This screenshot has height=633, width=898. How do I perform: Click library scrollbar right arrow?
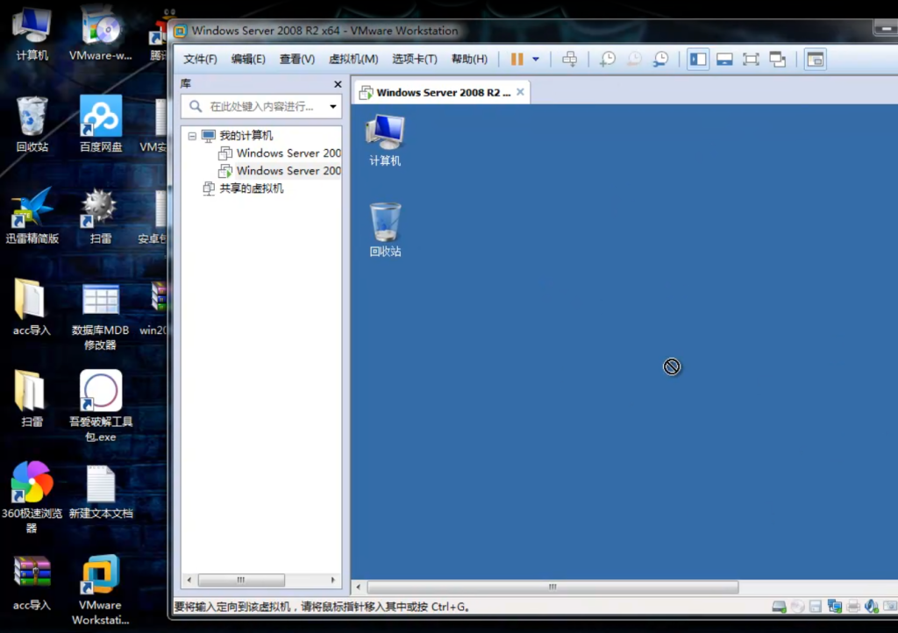(332, 580)
